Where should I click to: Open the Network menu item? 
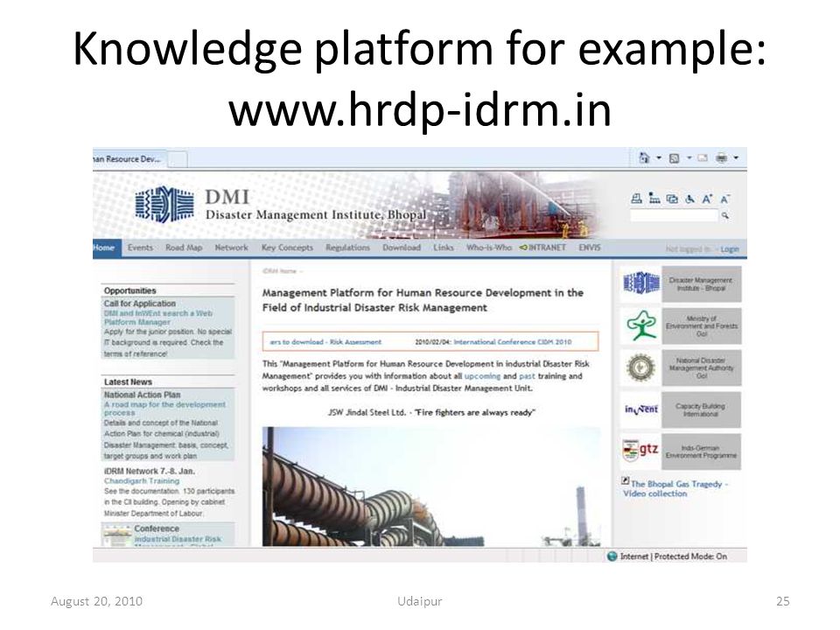231,248
